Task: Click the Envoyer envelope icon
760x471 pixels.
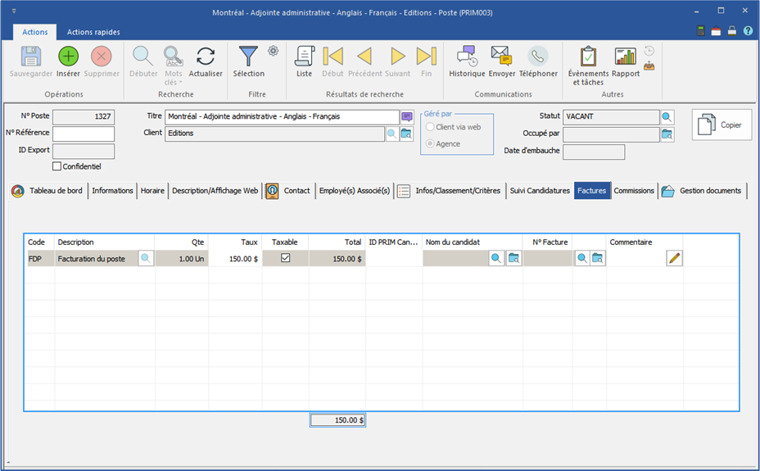Action: (502, 57)
